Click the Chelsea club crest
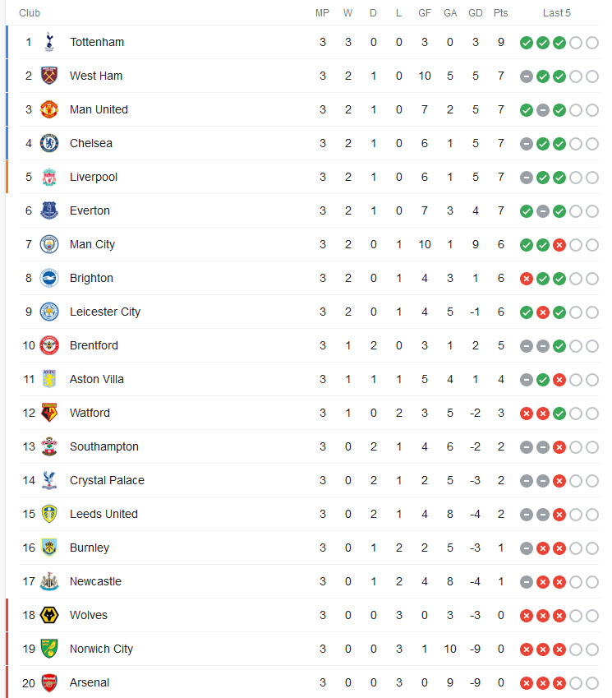Image resolution: width=612 pixels, height=698 pixels. coord(49,143)
